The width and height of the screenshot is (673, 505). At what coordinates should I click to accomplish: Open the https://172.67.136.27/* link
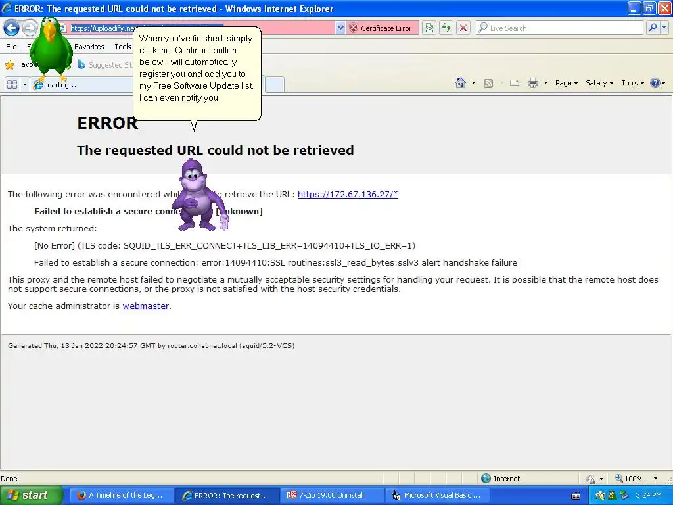pos(348,194)
